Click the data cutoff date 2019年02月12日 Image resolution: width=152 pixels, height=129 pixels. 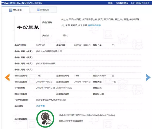point(140,3)
